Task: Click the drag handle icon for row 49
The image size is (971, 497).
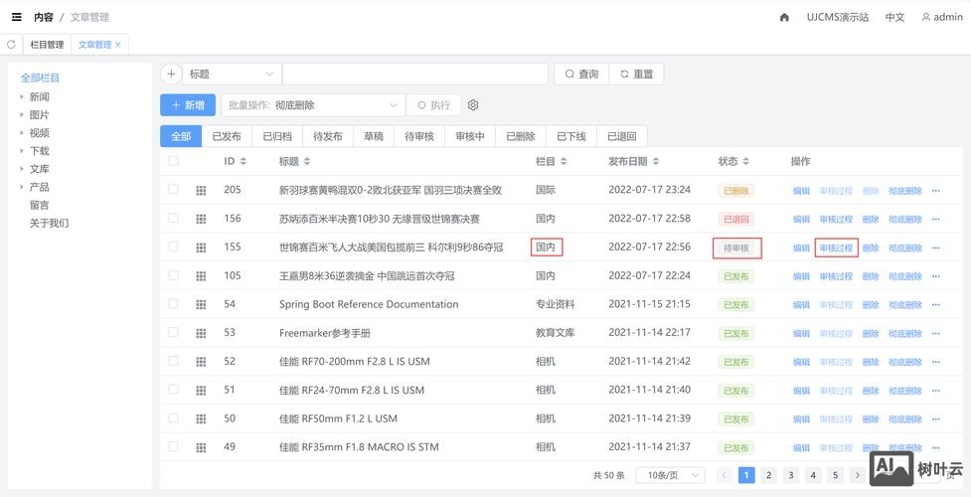Action: click(201, 447)
